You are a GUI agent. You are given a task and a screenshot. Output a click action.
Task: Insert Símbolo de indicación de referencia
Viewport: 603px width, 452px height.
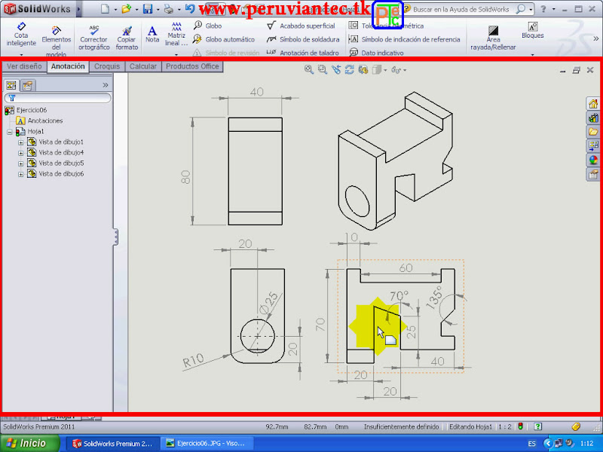click(404, 39)
